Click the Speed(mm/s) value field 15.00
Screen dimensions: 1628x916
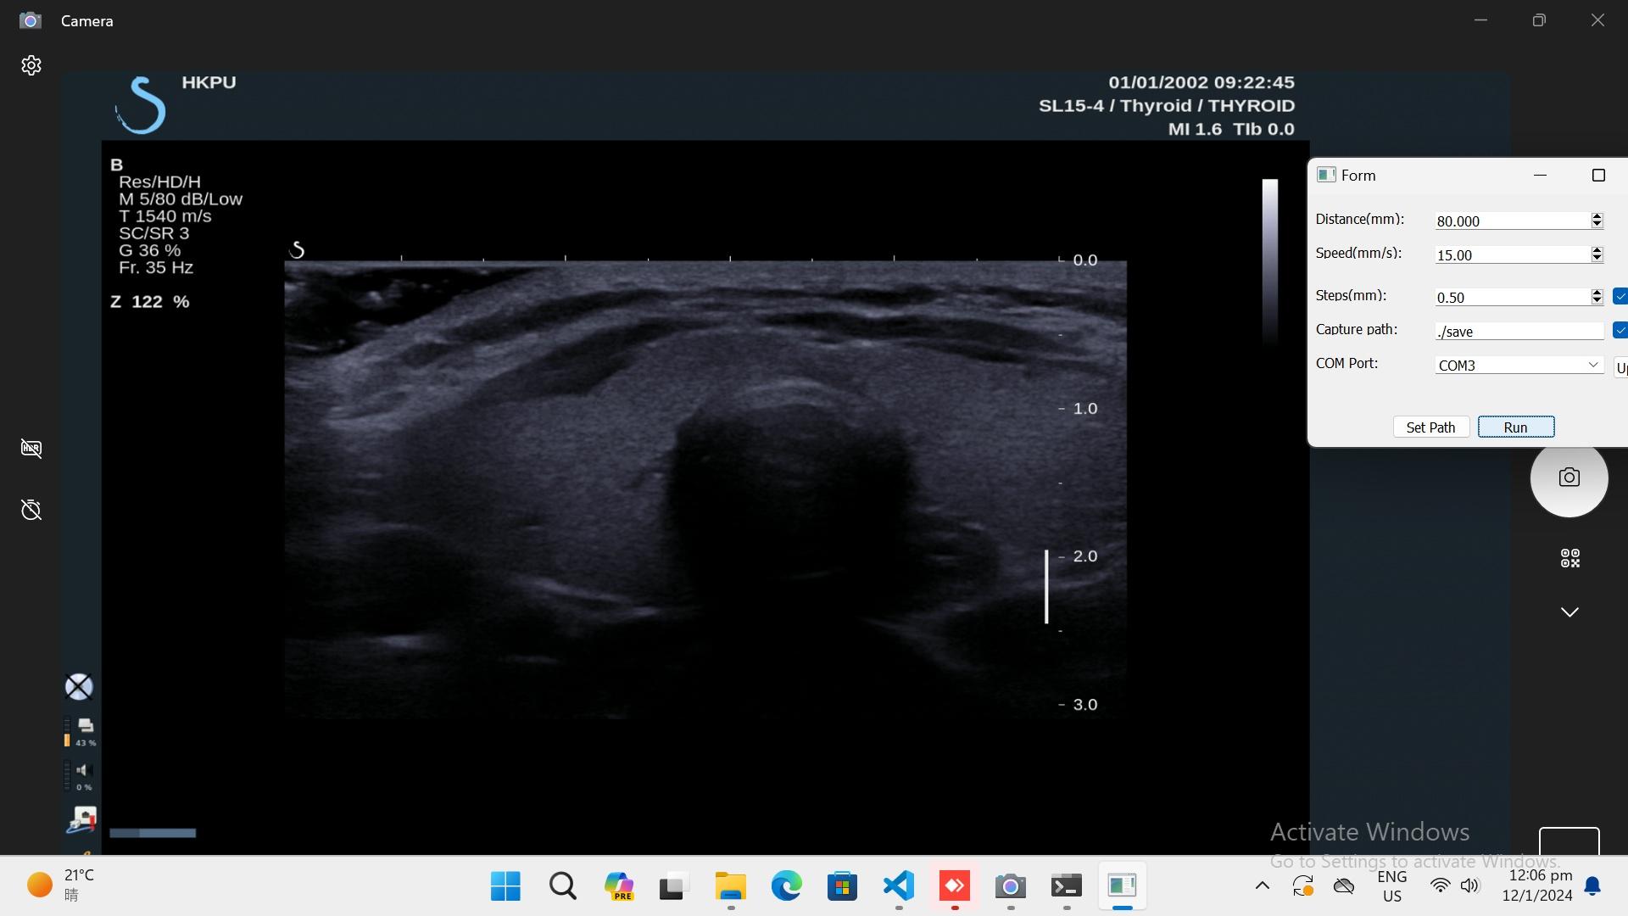(1512, 254)
